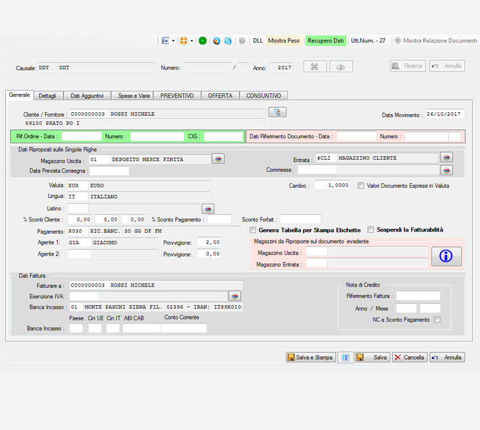The width and height of the screenshot is (480, 430).
Task: Click Banca Incasso MONTE PASCHI field
Action: coord(156,307)
